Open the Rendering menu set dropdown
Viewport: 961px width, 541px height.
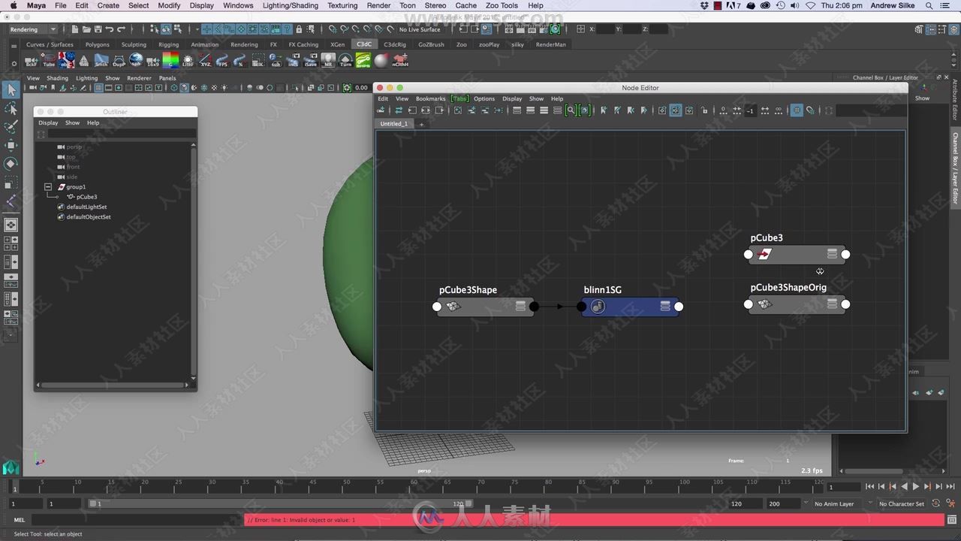[32, 29]
